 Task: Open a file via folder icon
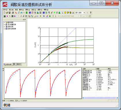pyautogui.click(x=7, y=13)
